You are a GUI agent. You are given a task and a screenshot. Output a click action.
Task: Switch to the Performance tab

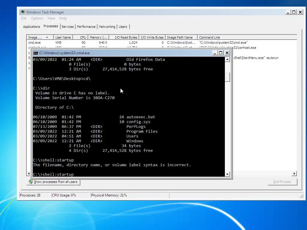(x=86, y=27)
